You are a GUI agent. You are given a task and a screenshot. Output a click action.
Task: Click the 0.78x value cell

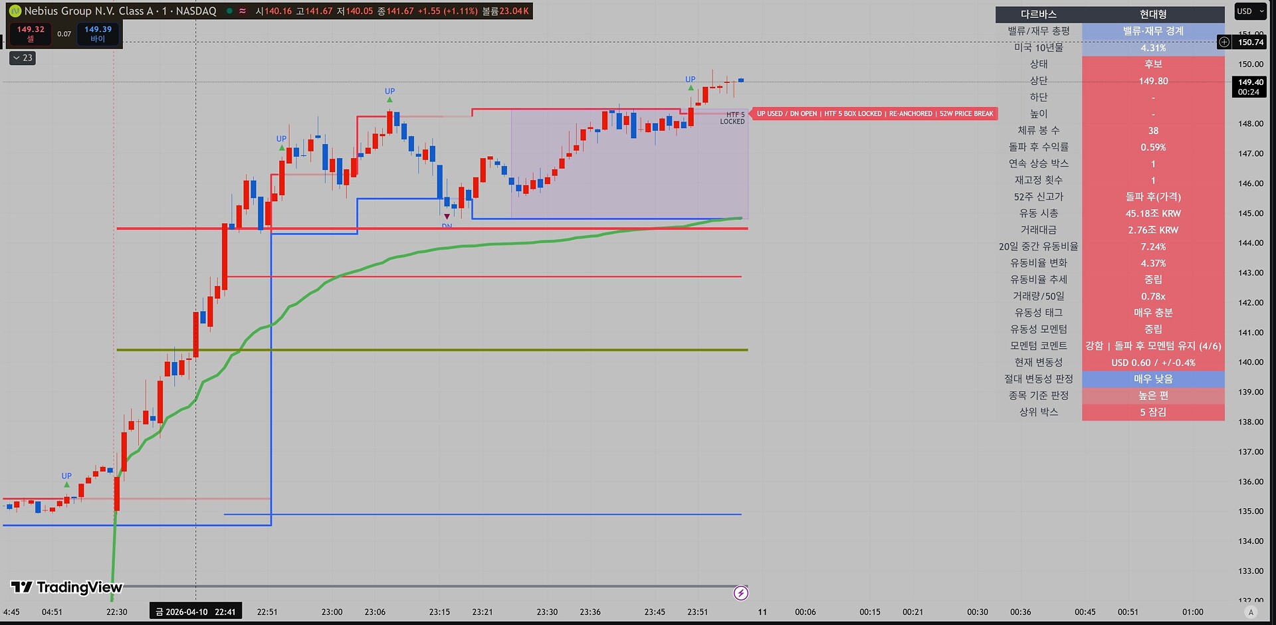click(1153, 296)
